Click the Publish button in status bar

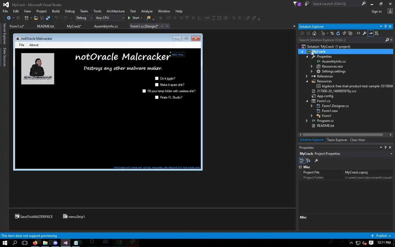381,236
